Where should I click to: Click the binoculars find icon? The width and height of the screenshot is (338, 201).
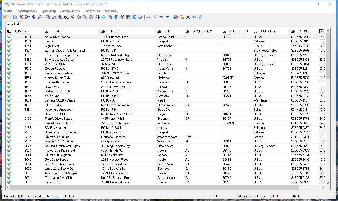point(54,17)
